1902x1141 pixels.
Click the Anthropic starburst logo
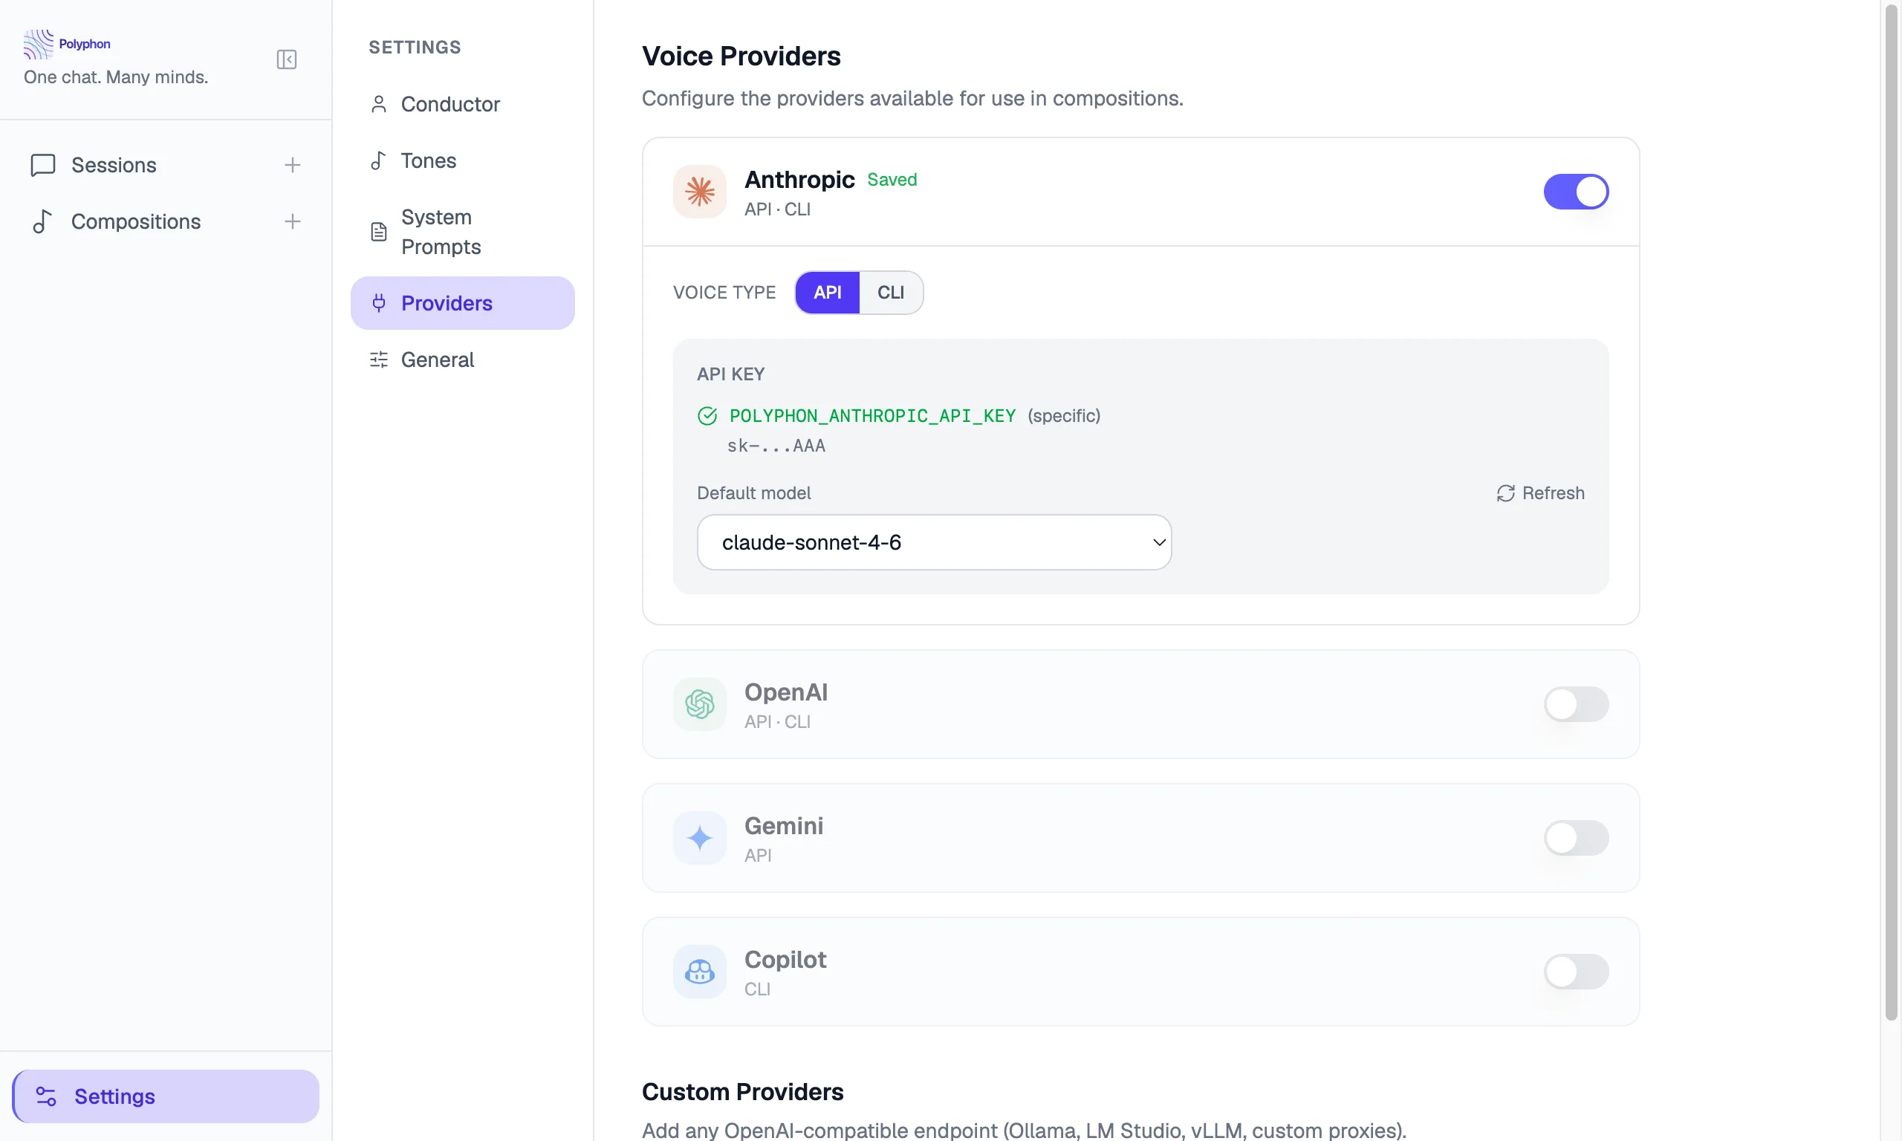699,192
